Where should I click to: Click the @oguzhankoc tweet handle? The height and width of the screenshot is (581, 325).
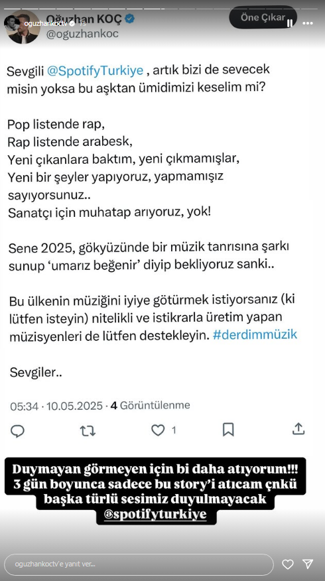coord(82,34)
